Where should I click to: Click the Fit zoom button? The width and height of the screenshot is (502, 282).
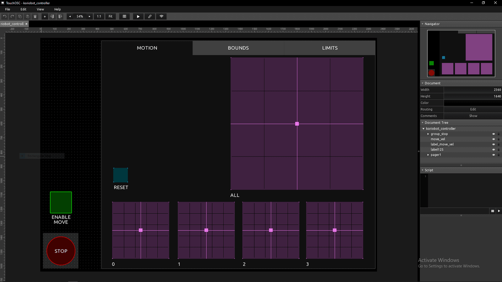110,16
